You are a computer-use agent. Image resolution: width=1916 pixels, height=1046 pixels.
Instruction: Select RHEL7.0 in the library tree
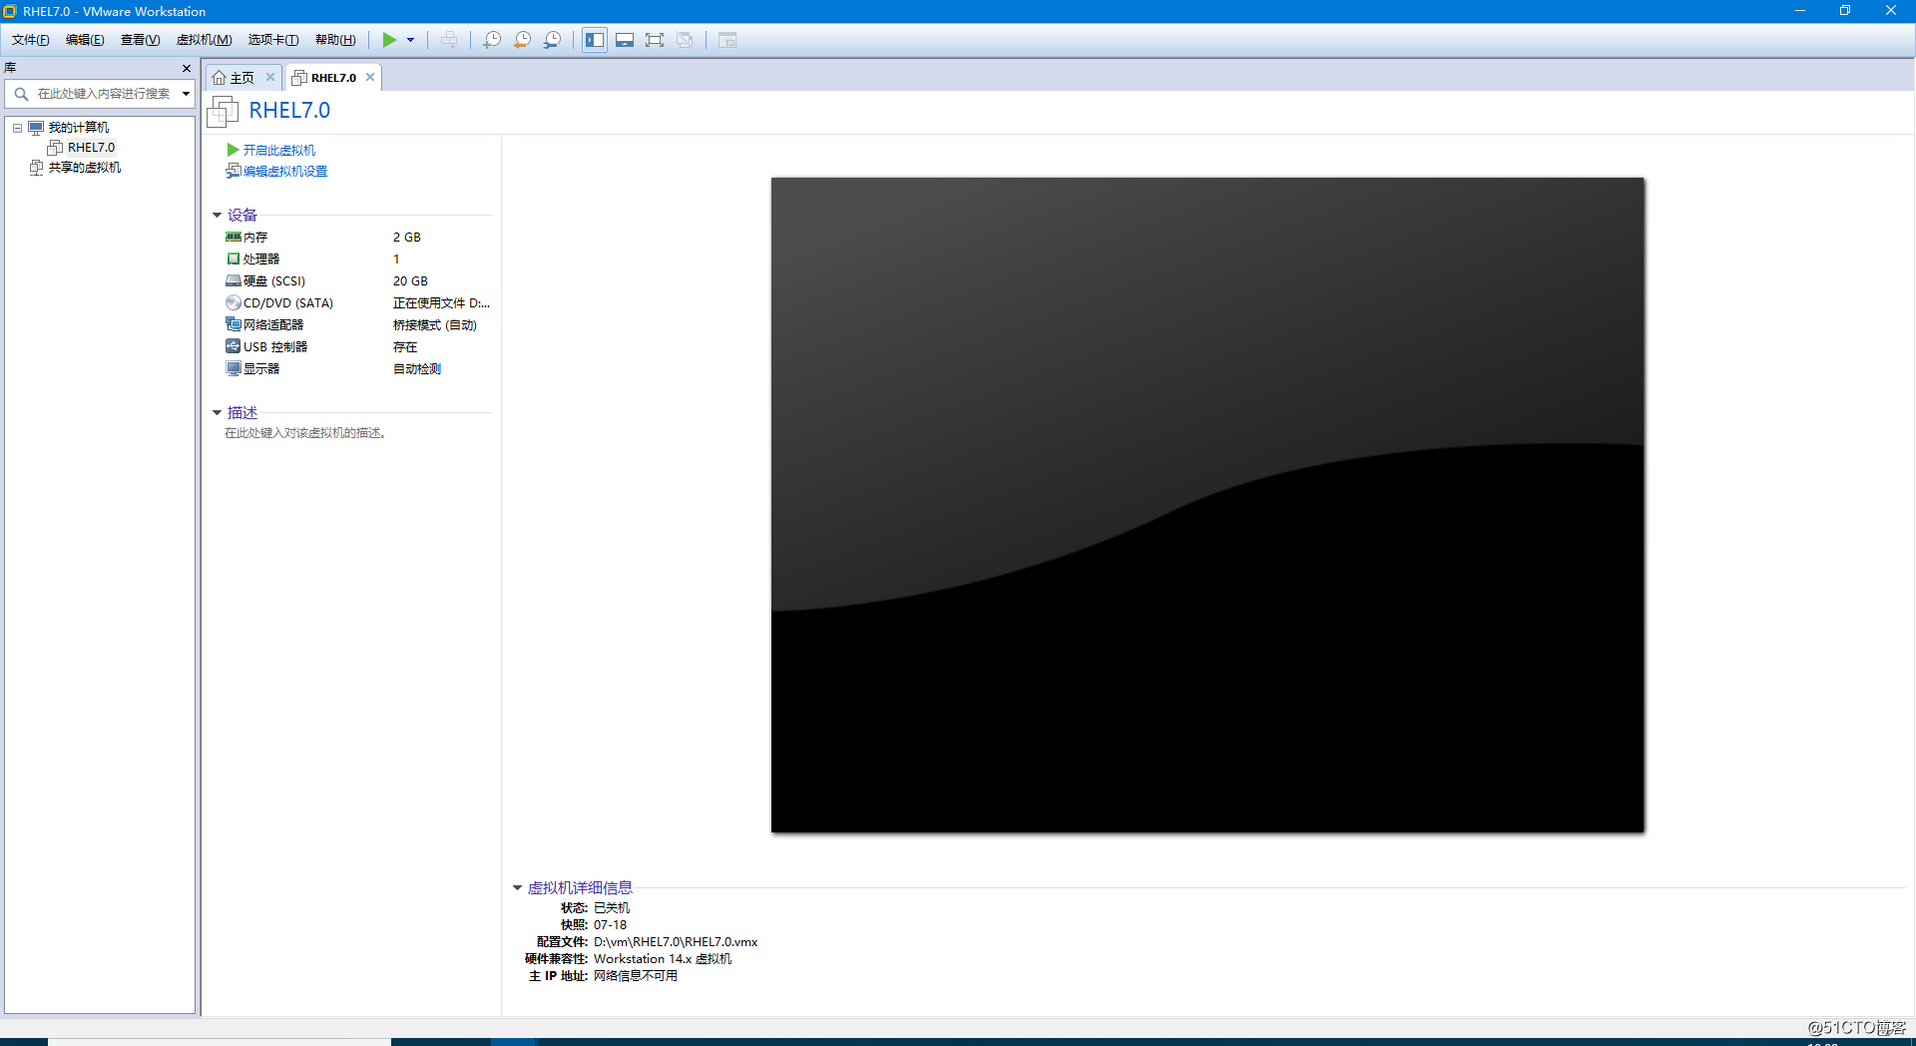(91, 148)
